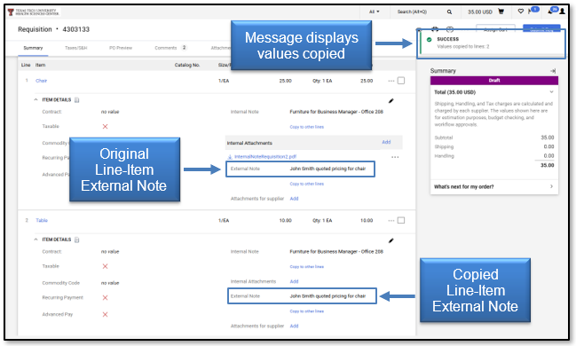The width and height of the screenshot is (576, 346).
Task: Click the Subtotal 35.00 amount
Action: point(548,138)
